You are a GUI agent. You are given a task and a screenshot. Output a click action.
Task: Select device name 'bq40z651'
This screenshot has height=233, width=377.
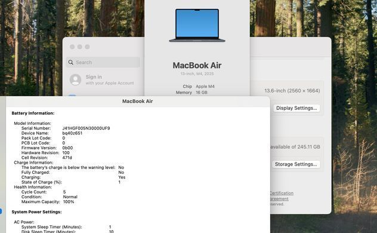pos(72,133)
